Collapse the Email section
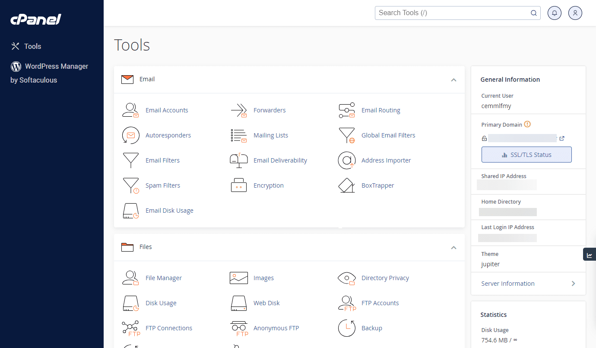This screenshot has height=348, width=596. point(453,80)
